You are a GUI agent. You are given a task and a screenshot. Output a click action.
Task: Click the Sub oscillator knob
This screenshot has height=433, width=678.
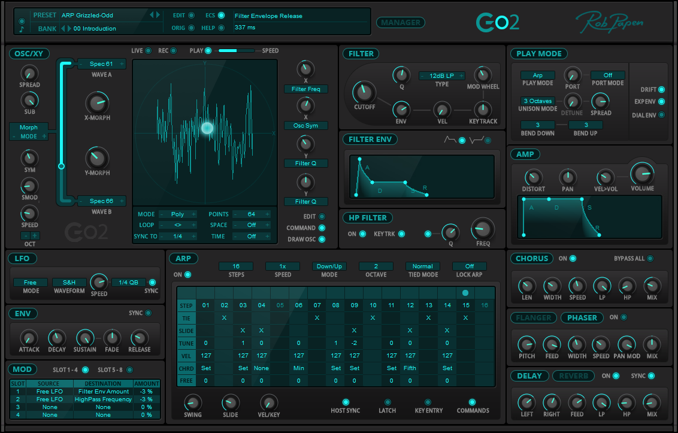point(29,101)
